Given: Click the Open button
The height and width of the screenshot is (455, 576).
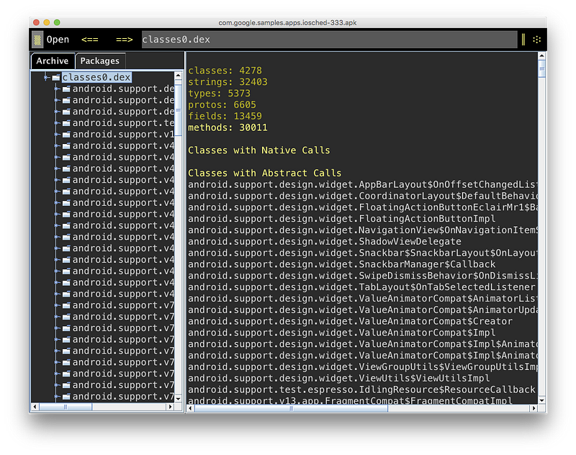Looking at the screenshot, I should click(x=58, y=40).
